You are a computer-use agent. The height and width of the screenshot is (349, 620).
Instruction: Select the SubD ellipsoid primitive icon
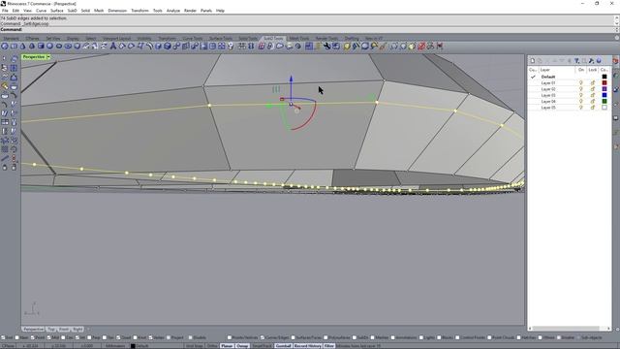pos(59,47)
